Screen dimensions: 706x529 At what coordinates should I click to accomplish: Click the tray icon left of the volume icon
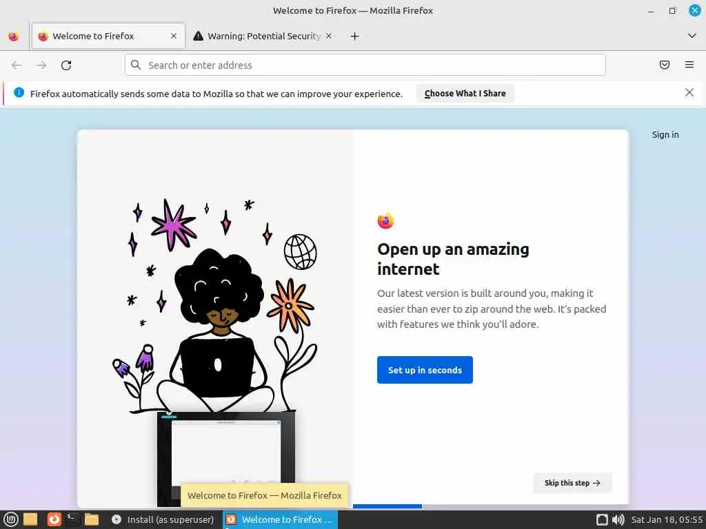pyautogui.click(x=602, y=519)
